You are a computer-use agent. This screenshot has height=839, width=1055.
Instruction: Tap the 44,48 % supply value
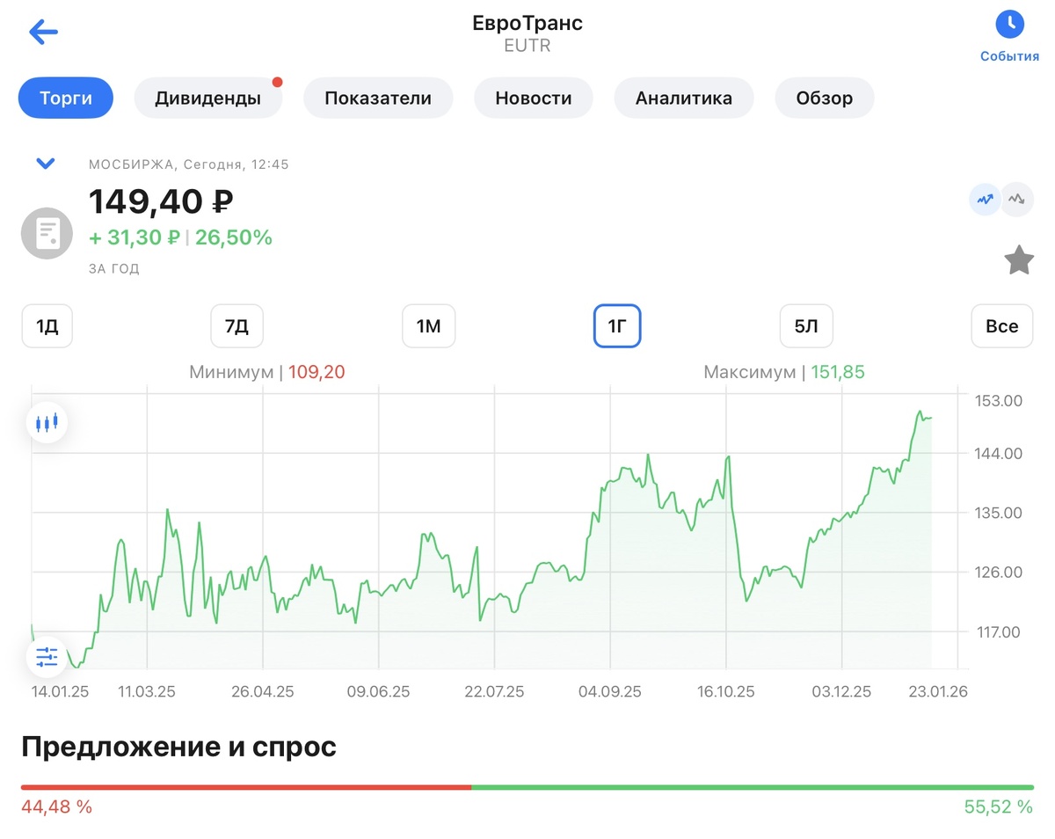pyautogui.click(x=56, y=806)
